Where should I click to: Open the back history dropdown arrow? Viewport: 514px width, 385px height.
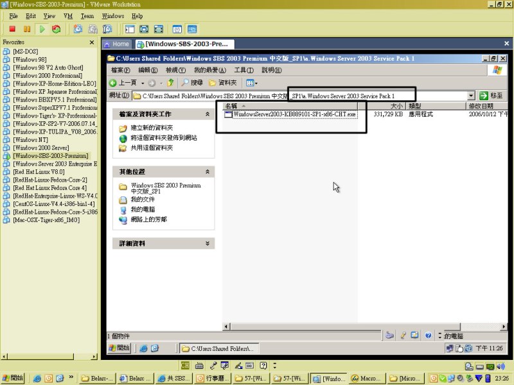pos(143,83)
